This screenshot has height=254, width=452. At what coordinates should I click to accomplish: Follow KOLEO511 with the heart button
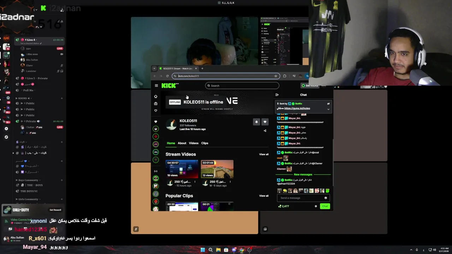tap(265, 122)
